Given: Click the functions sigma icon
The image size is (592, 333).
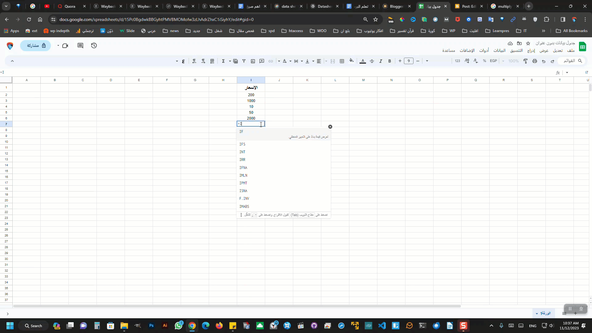Looking at the screenshot, I should click(x=223, y=61).
